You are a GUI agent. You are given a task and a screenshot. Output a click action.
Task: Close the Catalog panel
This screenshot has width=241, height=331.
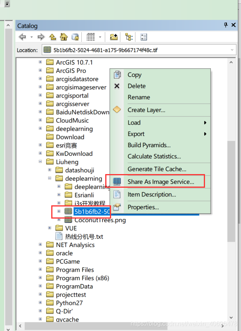point(234,25)
